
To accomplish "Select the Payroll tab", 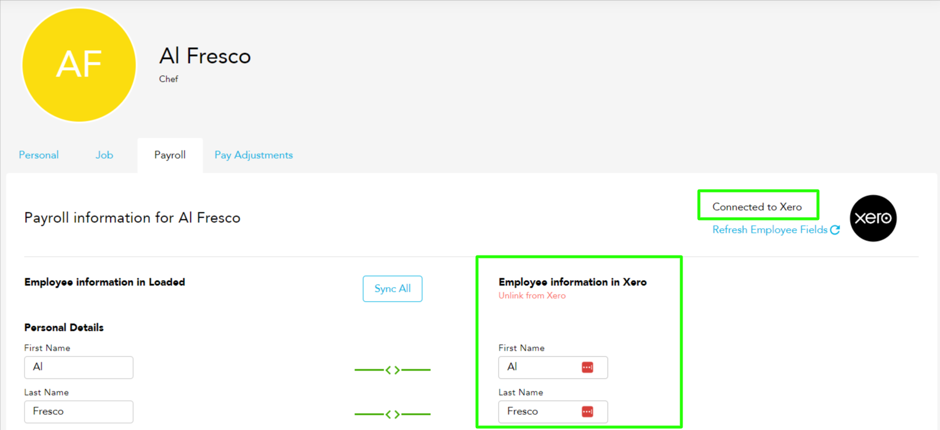I will pos(170,155).
